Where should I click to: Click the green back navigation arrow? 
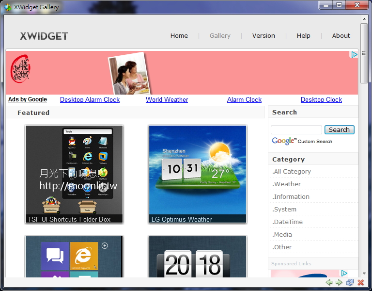(x=329, y=282)
